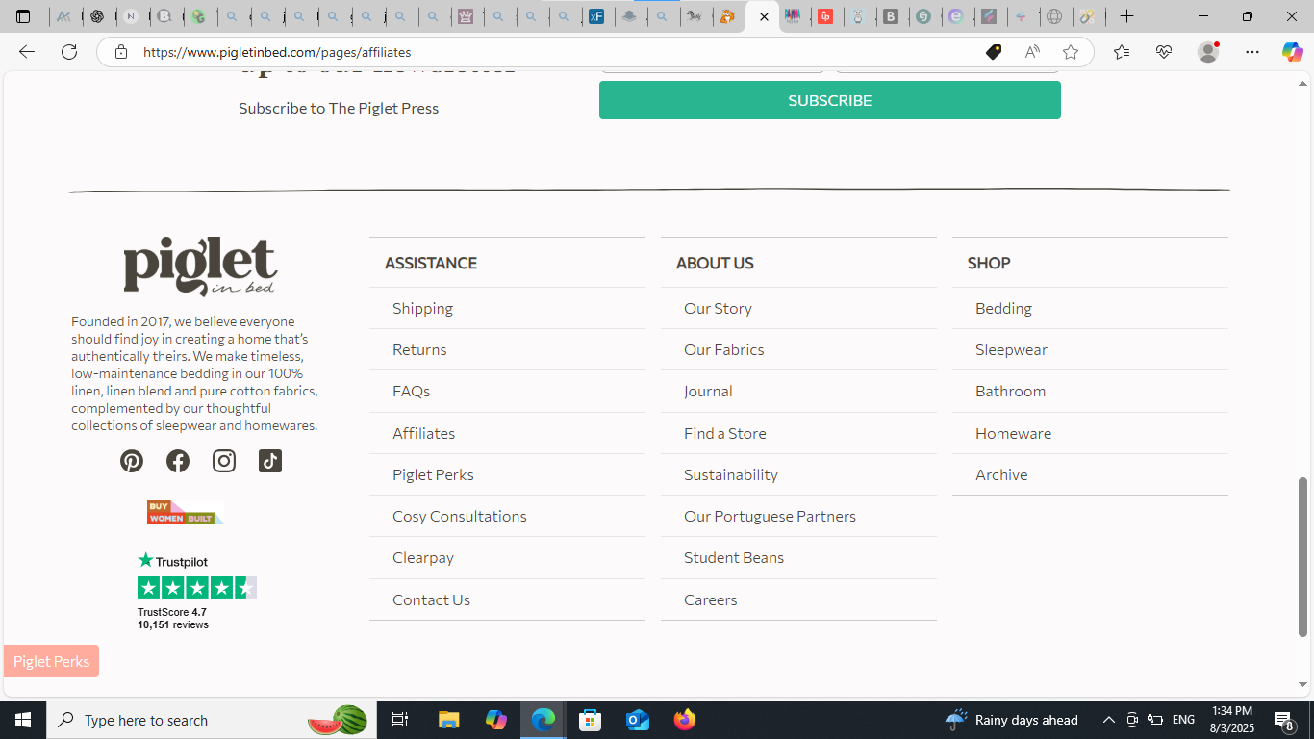Screen dimensions: 1314x739
Task: Open the Instagram social icon
Action: tap(224, 461)
